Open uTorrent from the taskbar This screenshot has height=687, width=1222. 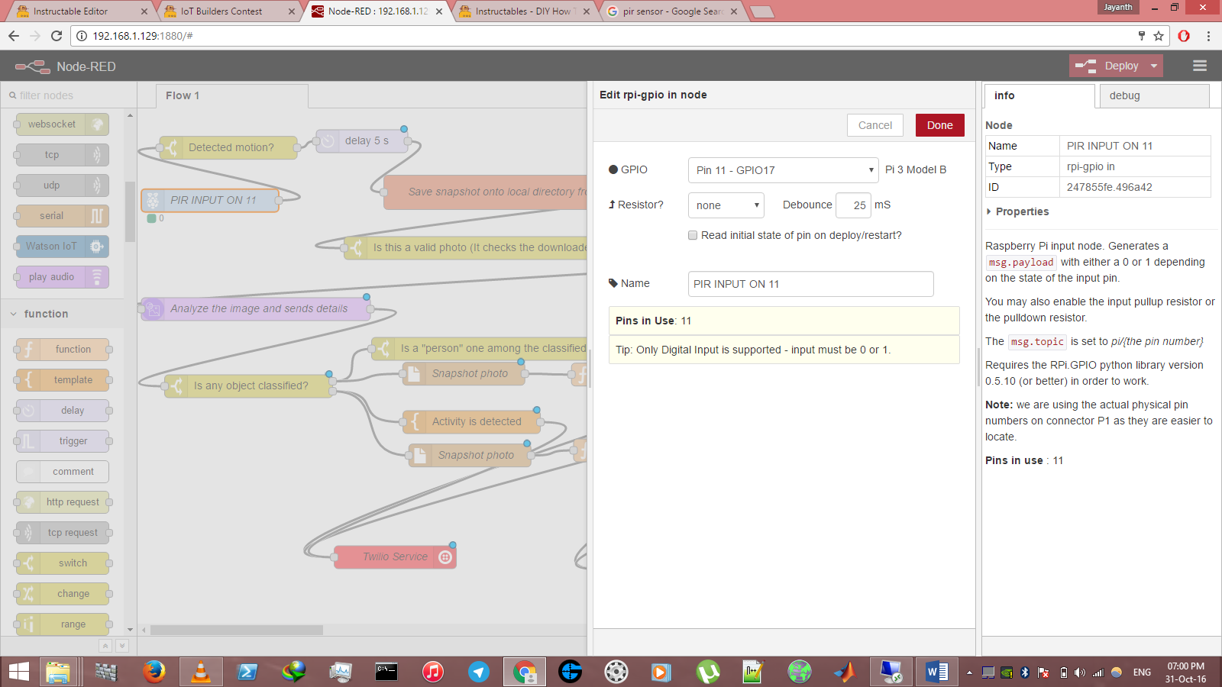[708, 672]
